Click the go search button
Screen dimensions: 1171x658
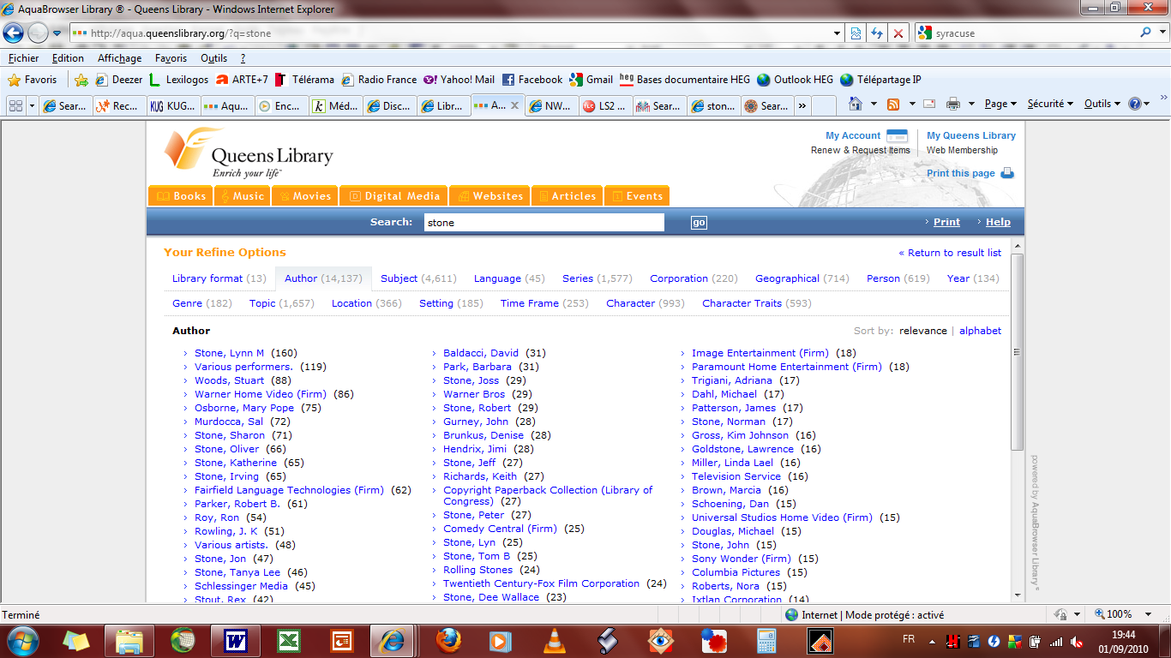pos(699,223)
